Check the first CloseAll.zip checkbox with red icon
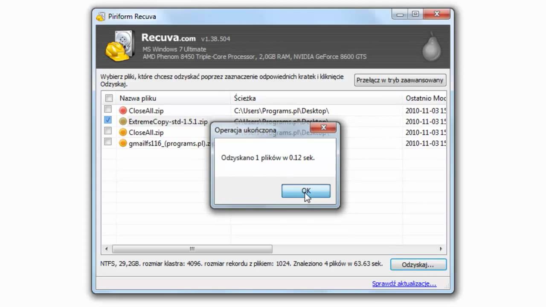This screenshot has height=307, width=546. pyautogui.click(x=108, y=109)
